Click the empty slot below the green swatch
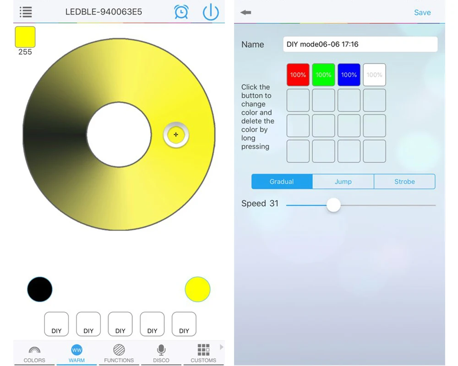Image resolution: width=458 pixels, height=366 pixels. pyautogui.click(x=323, y=100)
